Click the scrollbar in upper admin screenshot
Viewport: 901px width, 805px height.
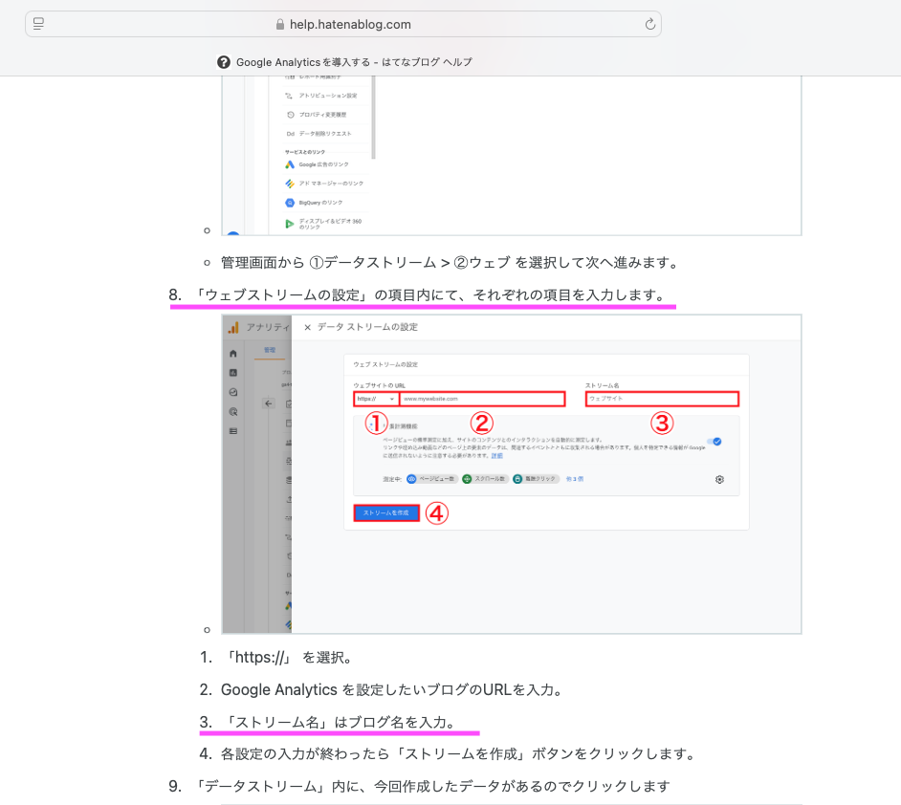pyautogui.click(x=373, y=118)
